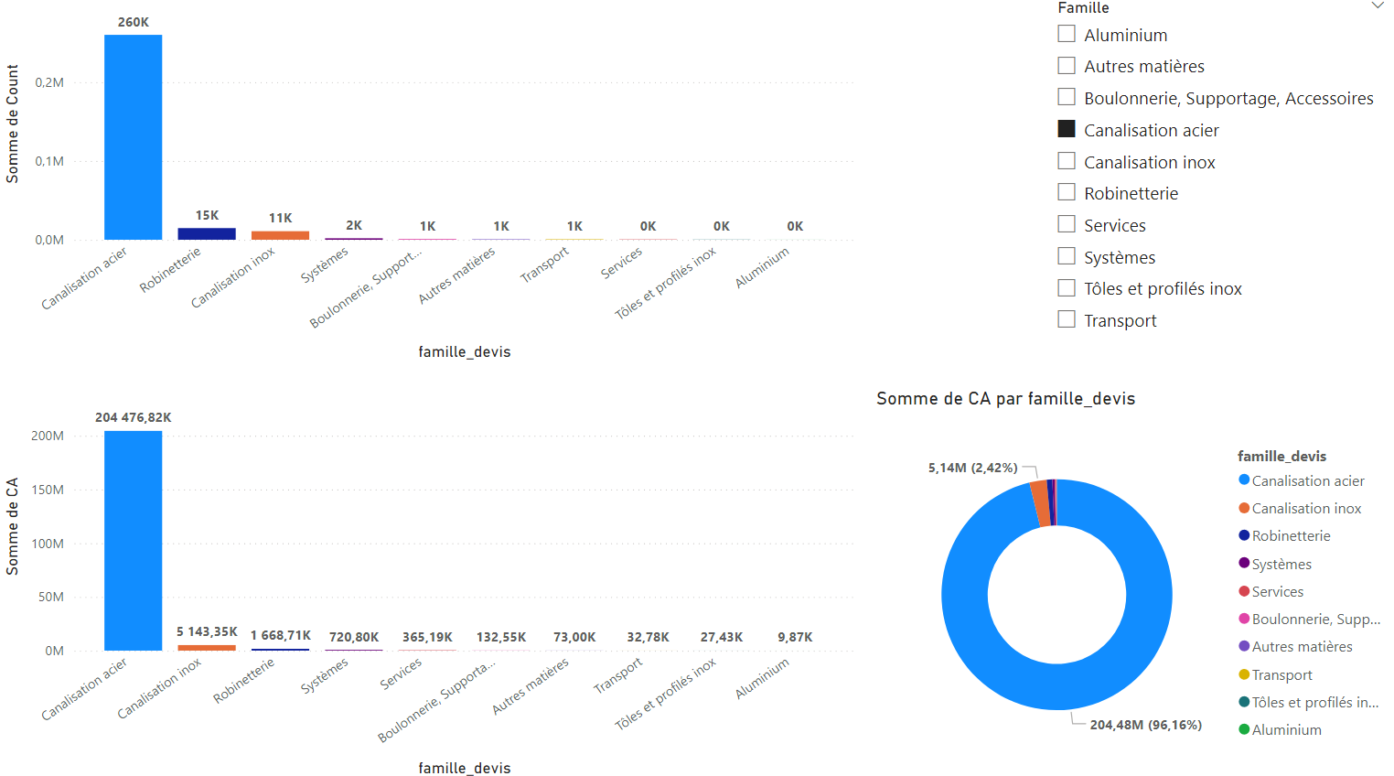Image resolution: width=1394 pixels, height=776 pixels.
Task: Select 15K Robinetterie count bar
Action: pos(207,234)
